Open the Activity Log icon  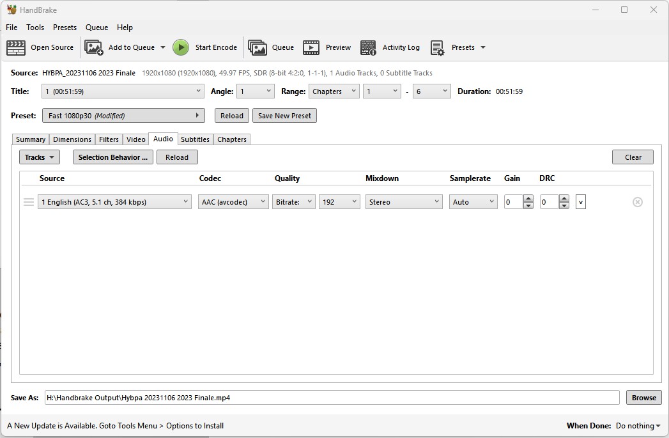click(x=368, y=47)
